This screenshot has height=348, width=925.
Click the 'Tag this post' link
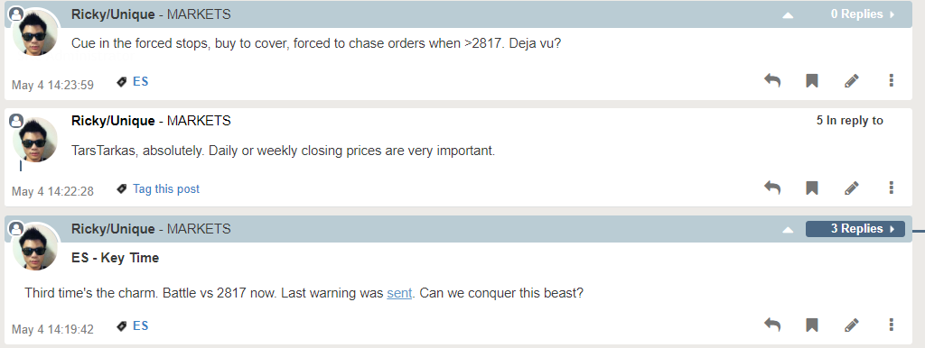(x=166, y=189)
